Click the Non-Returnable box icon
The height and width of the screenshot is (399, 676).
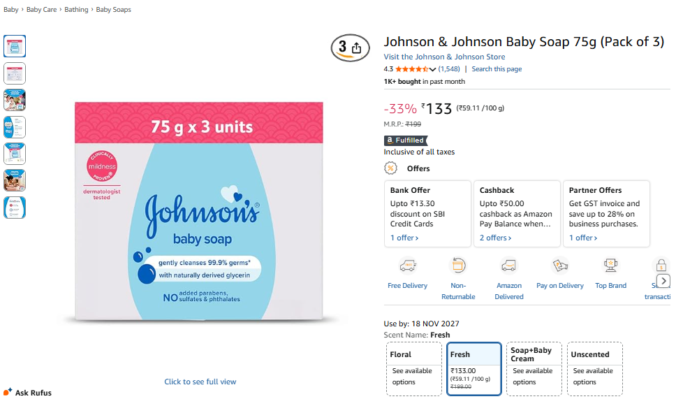(458, 266)
